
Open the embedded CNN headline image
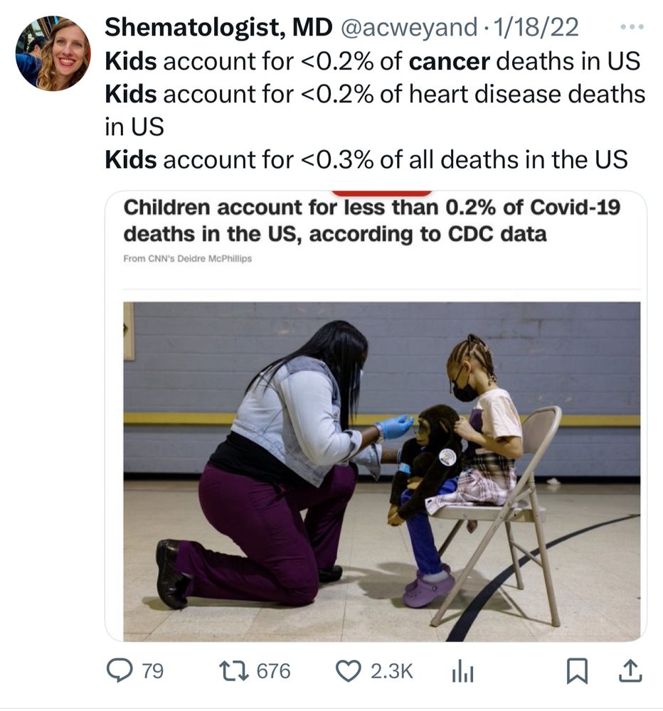click(370, 412)
